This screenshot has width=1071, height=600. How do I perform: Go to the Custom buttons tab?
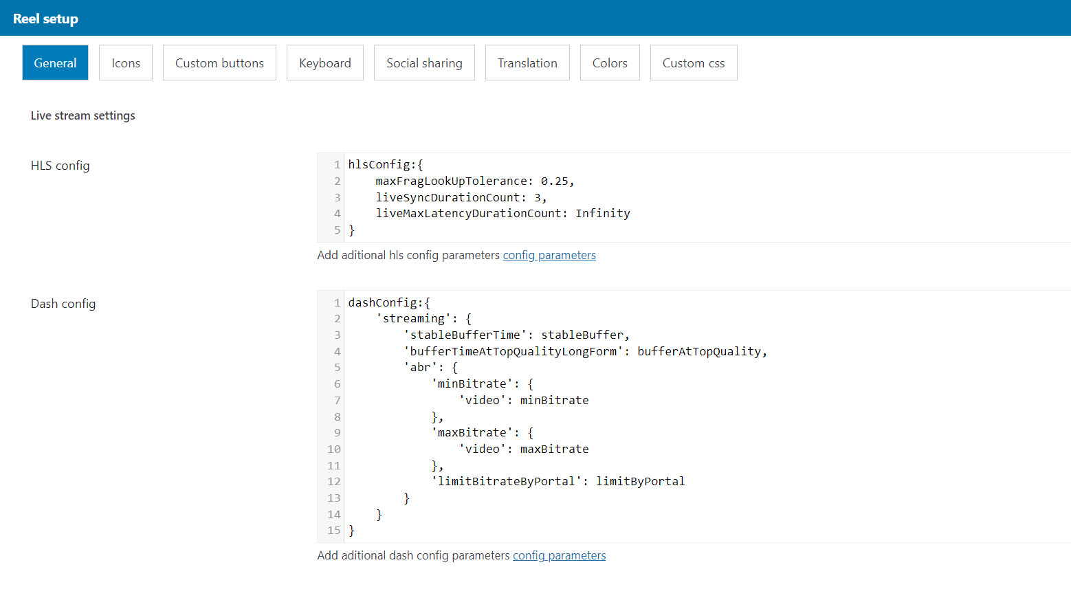[219, 63]
